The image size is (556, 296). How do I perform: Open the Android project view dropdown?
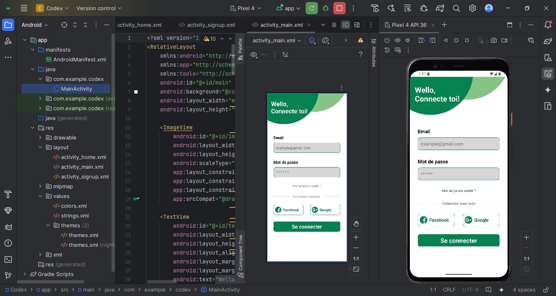point(35,25)
